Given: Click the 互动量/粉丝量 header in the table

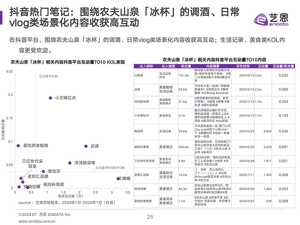Looking at the screenshot, I should pos(283,66).
